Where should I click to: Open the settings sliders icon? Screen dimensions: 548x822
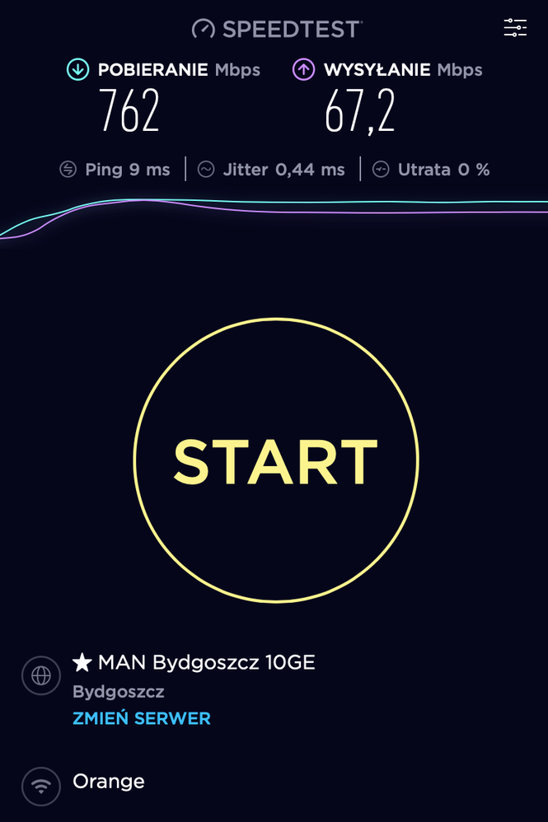click(x=515, y=28)
